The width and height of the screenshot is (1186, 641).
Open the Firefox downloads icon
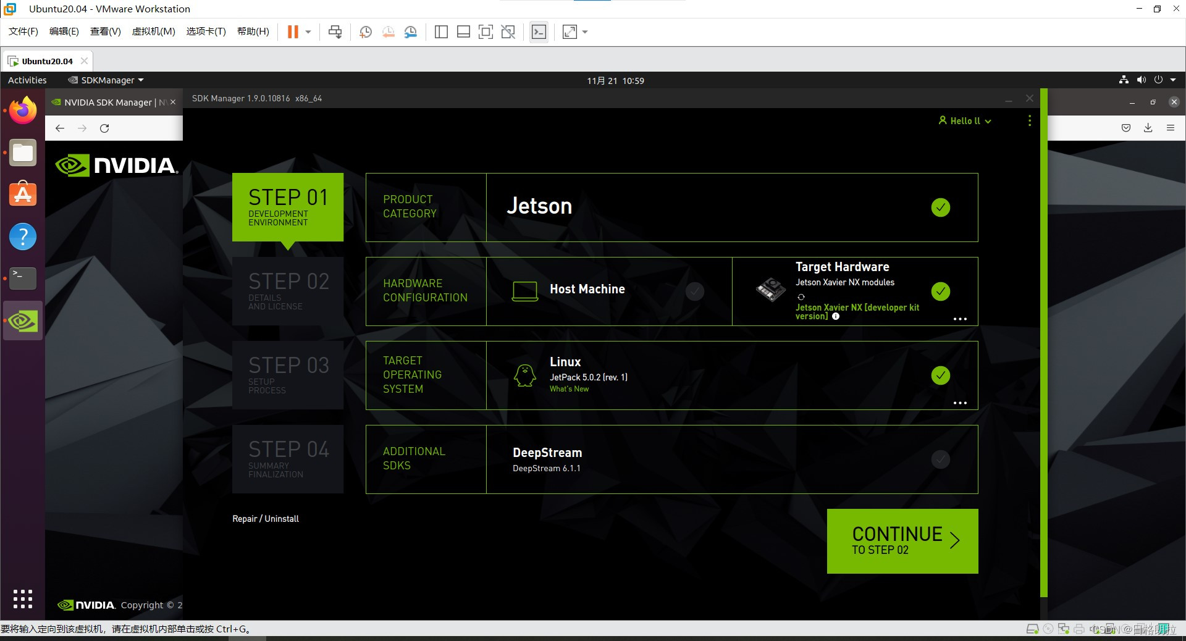point(1148,128)
